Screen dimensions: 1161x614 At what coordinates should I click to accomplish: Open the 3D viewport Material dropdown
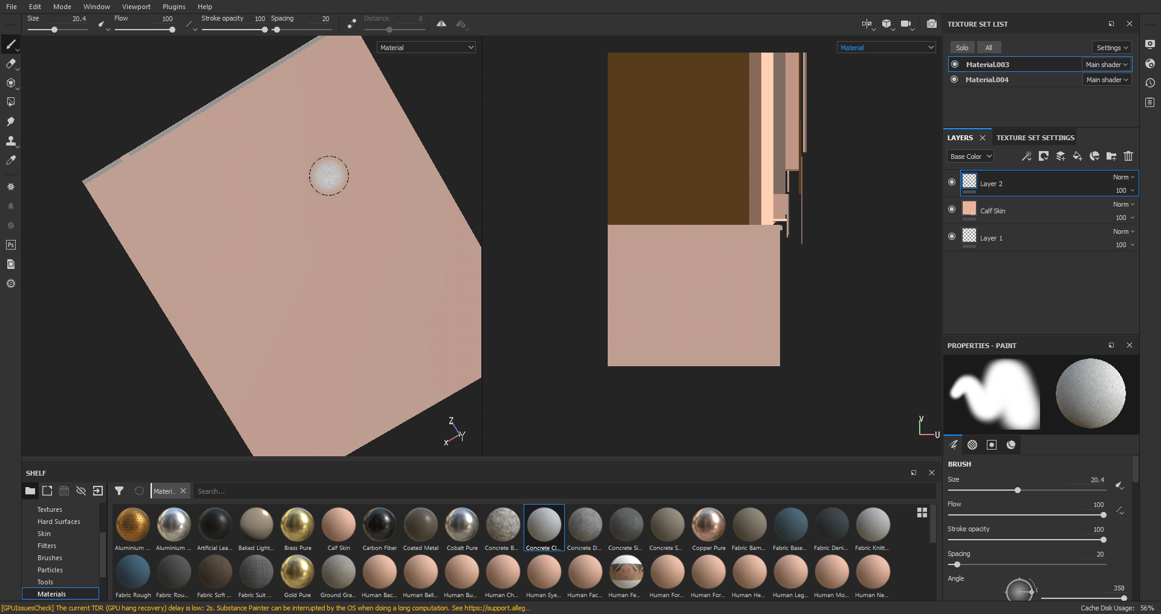click(x=426, y=47)
